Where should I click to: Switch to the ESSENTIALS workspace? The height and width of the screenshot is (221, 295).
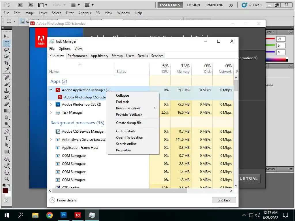click(x=170, y=5)
